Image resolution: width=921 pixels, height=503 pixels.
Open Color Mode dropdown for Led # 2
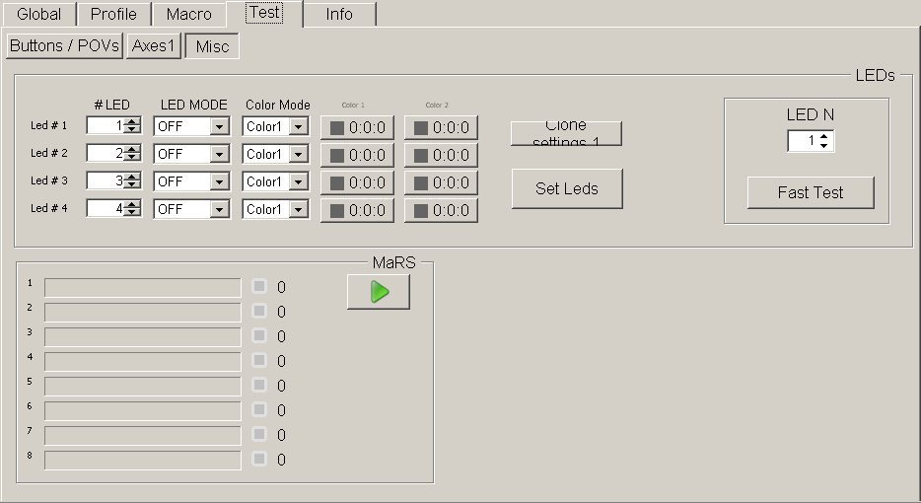[299, 155]
